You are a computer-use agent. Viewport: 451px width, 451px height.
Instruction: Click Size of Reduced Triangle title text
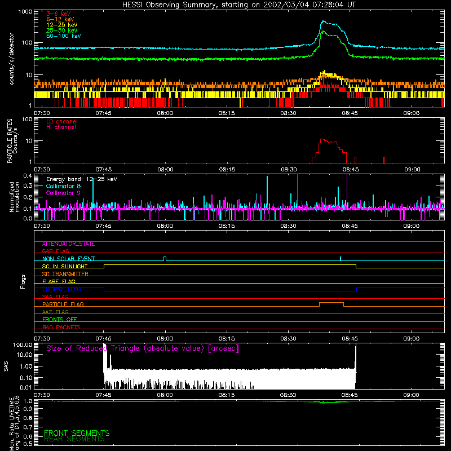[x=143, y=348]
